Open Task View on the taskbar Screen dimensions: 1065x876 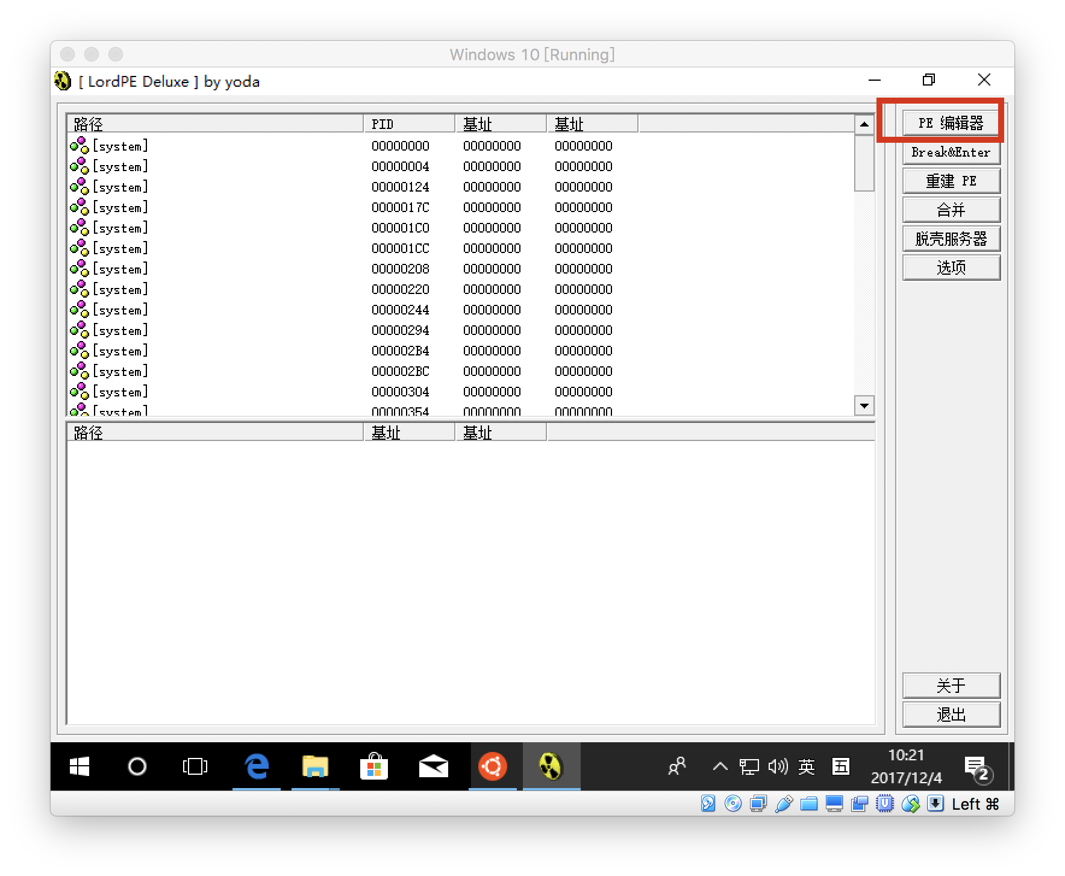(195, 766)
